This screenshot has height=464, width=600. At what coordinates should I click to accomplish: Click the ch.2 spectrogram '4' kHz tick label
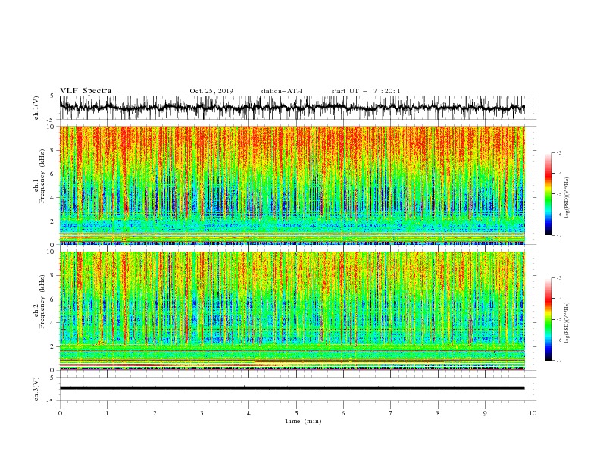[x=53, y=323]
